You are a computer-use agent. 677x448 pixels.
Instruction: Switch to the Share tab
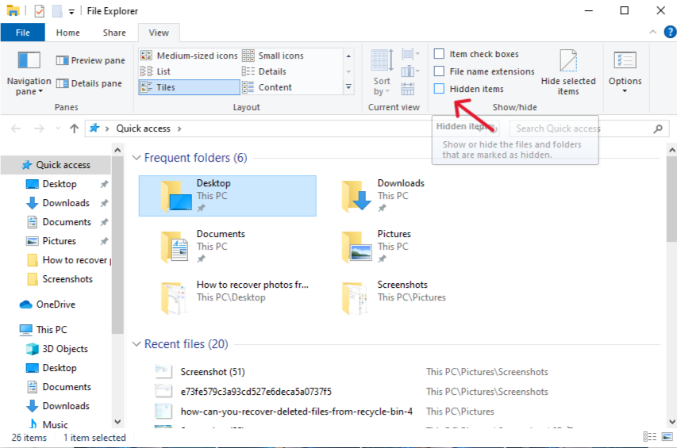(x=114, y=33)
